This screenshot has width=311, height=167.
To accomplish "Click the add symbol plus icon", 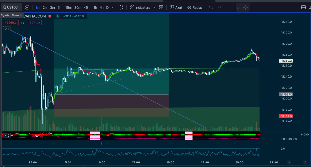I will 27,7.
